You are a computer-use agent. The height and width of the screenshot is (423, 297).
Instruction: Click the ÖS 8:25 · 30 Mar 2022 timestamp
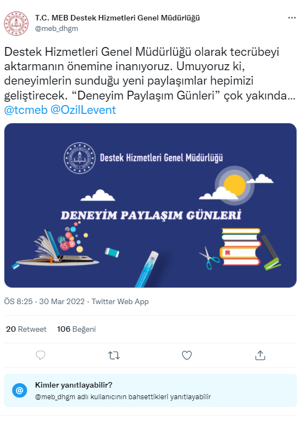pyautogui.click(x=44, y=301)
